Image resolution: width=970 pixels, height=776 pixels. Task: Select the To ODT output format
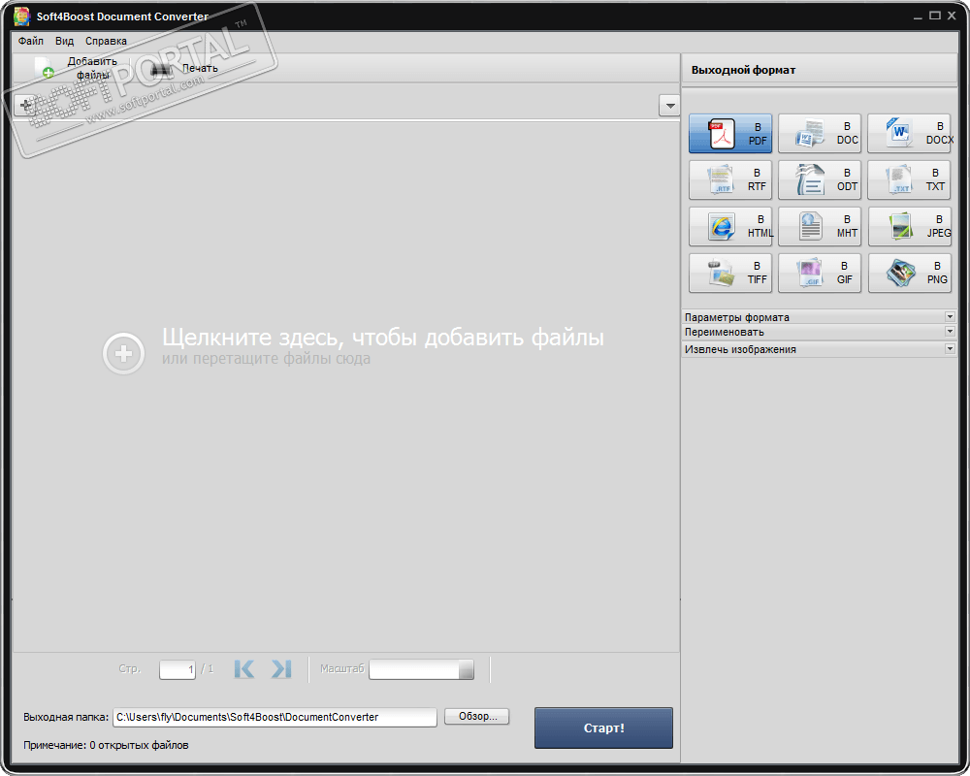(x=819, y=179)
